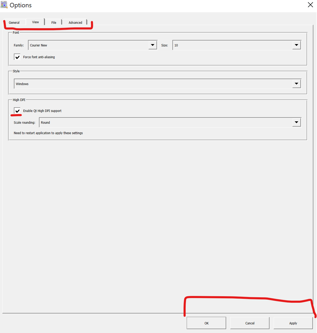
Task: Open the Style dropdown arrow
Action: 296,84
